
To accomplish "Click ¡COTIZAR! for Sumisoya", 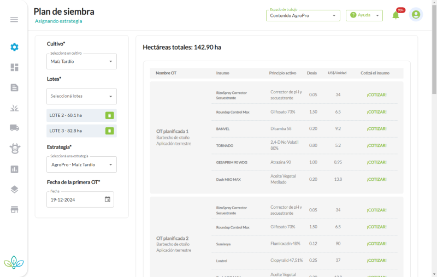I will coord(376,244).
